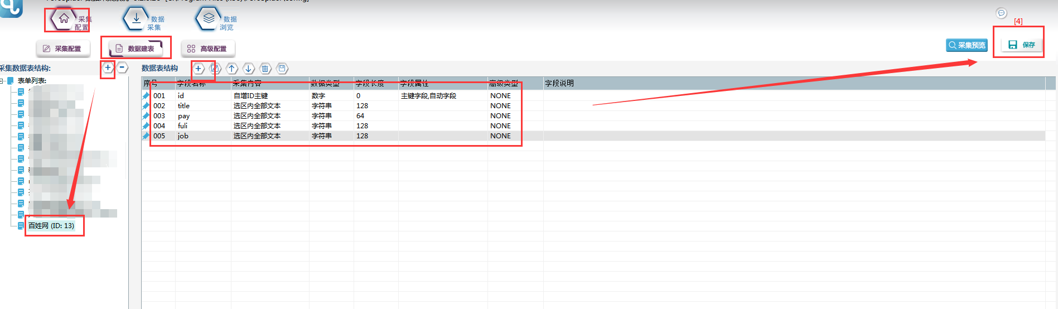Click the 字段属性 column header
Image resolution: width=1058 pixels, height=309 pixels.
pos(443,84)
